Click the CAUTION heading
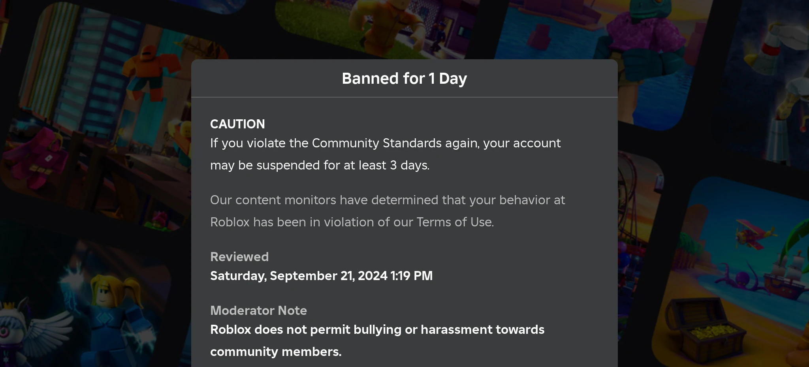809x367 pixels. pyautogui.click(x=237, y=124)
